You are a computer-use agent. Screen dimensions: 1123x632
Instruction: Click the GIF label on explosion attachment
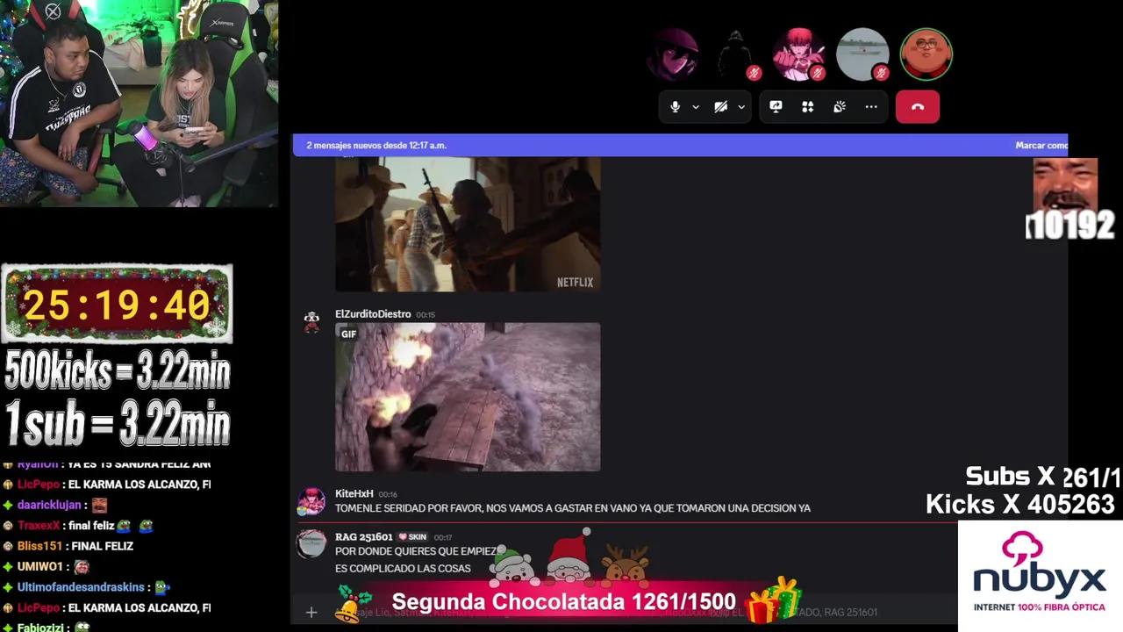click(x=349, y=334)
